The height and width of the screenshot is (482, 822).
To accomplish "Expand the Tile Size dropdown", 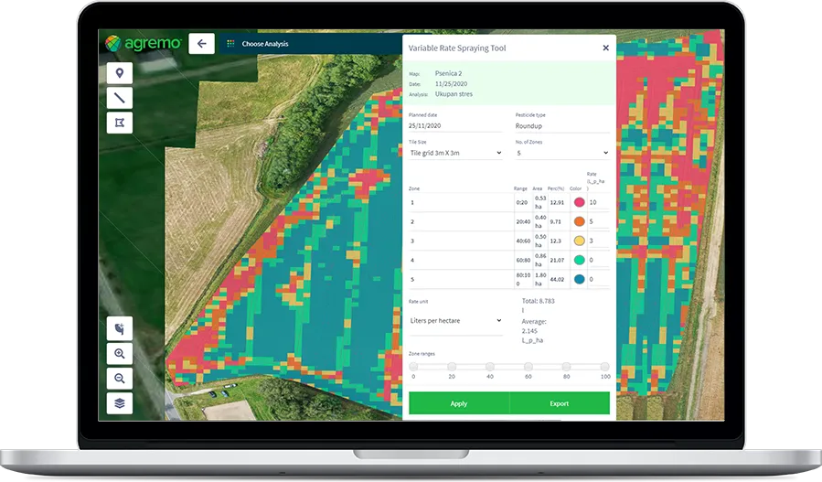I will coord(455,153).
